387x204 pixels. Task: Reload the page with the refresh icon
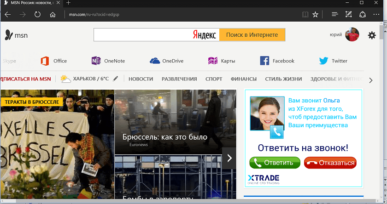[x=37, y=15]
